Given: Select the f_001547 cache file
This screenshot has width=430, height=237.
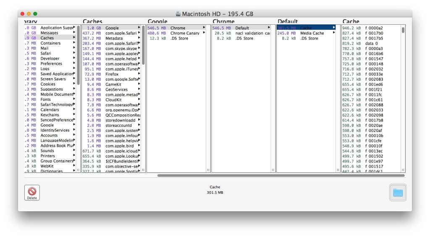Looking at the screenshot, I should click(371, 59).
